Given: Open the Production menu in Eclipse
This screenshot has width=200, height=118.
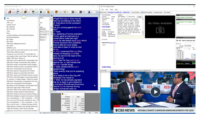Looking at the screenshot, I should [12, 9].
